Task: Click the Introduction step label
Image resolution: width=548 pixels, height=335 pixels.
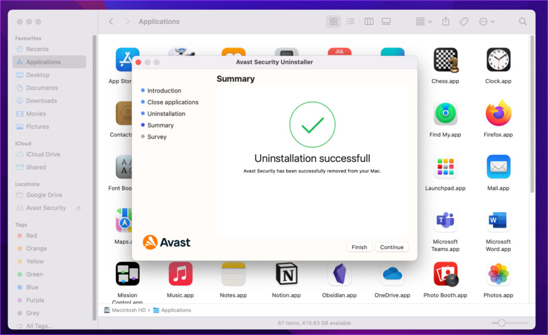Action: point(164,91)
